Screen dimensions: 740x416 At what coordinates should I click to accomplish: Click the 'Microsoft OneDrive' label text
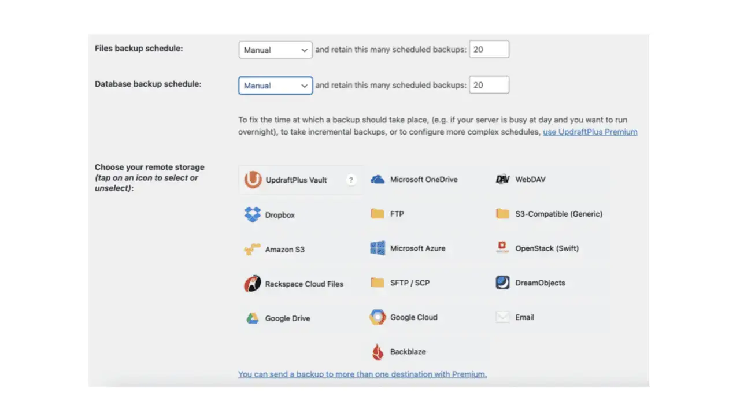pos(424,179)
